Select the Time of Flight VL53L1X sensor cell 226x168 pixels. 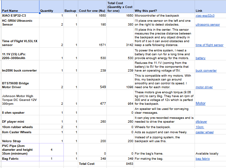click(20, 37)
